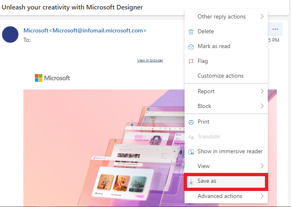Choose Print from the menu
The height and width of the screenshot is (207, 292).
[226, 122]
